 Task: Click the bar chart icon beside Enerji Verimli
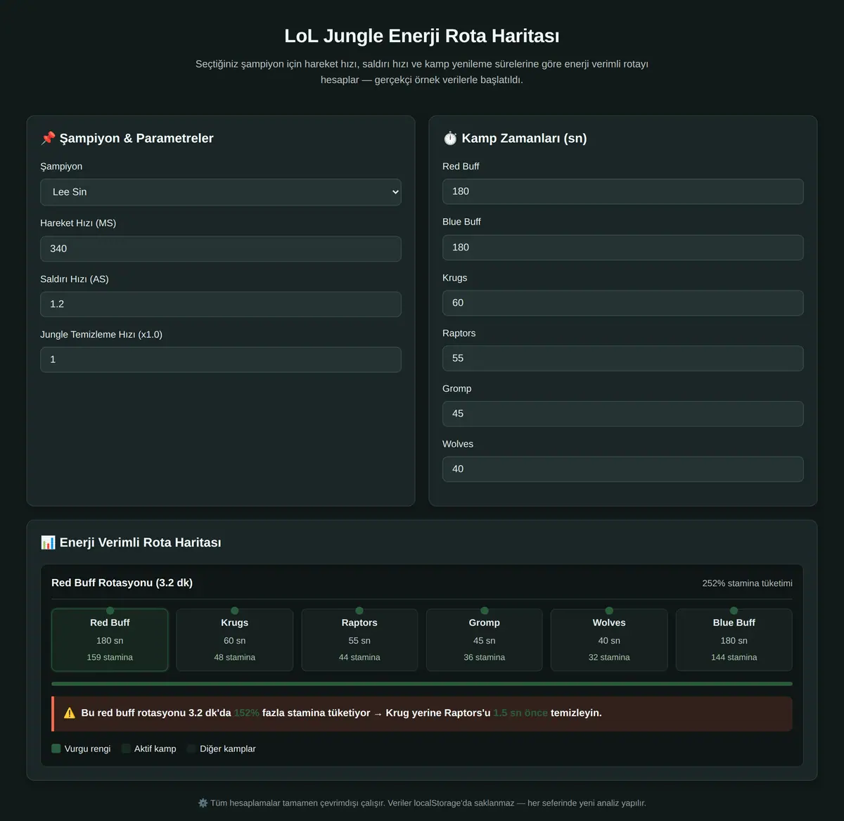point(48,542)
